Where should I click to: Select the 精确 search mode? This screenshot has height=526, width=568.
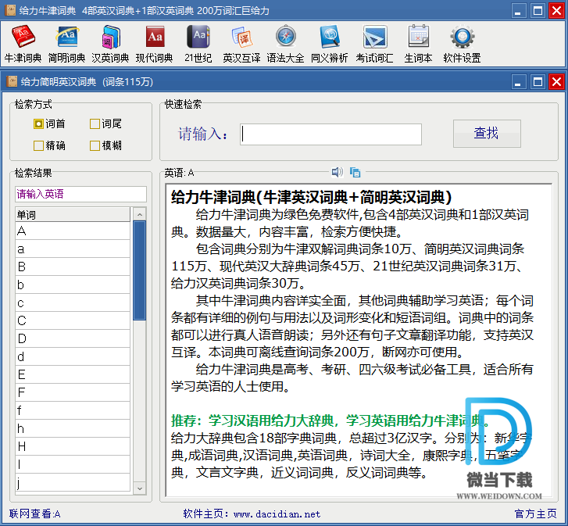click(49, 145)
